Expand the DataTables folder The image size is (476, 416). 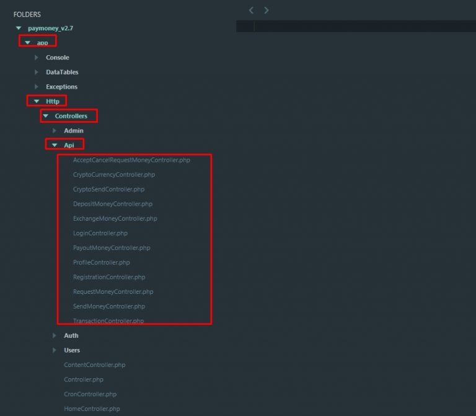tap(37, 72)
